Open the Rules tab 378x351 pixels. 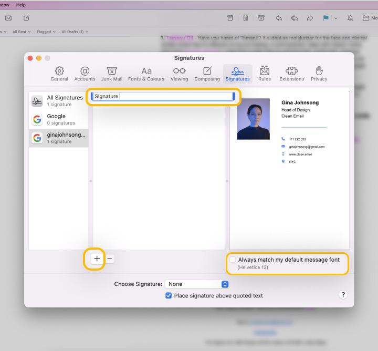[x=265, y=74]
